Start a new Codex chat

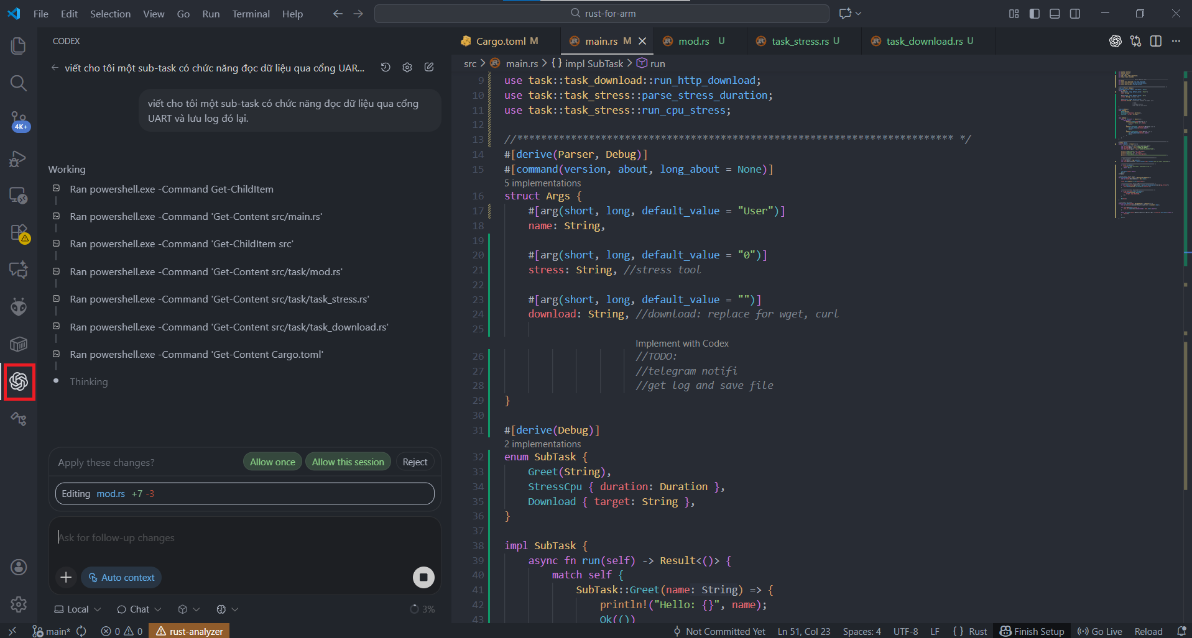(x=429, y=68)
